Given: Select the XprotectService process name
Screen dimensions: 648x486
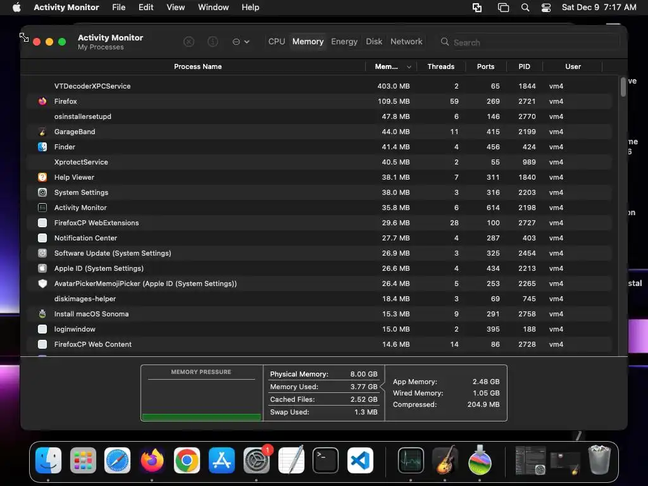Looking at the screenshot, I should pyautogui.click(x=81, y=162).
